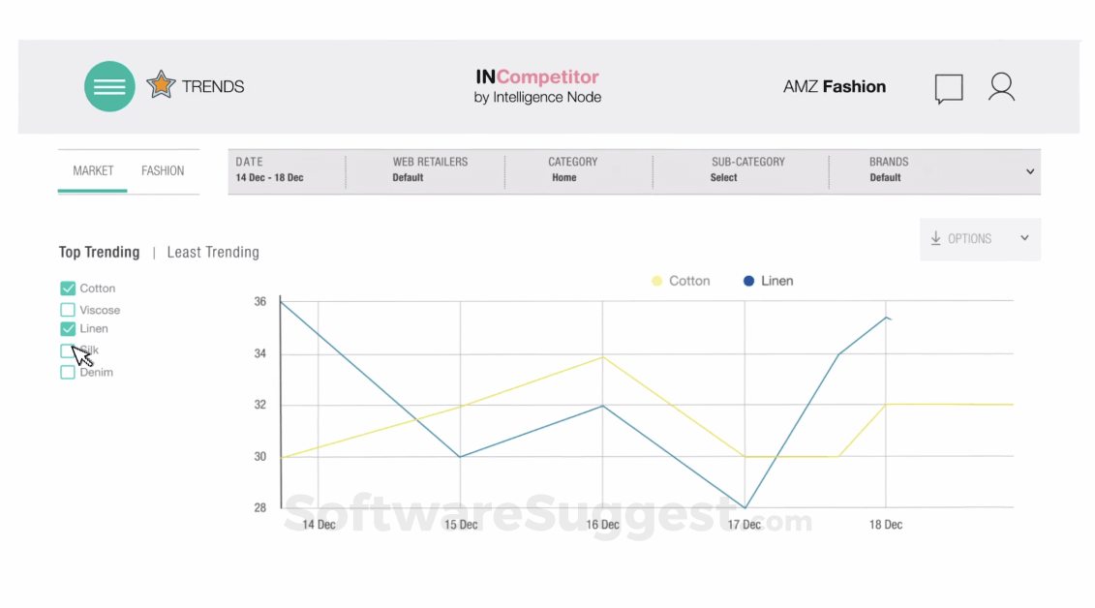Open Least Trending view
Screen dimensions: 1095x608
coord(213,252)
